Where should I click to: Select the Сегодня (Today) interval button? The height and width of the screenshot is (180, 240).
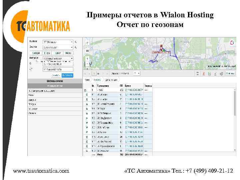(x=36, y=53)
